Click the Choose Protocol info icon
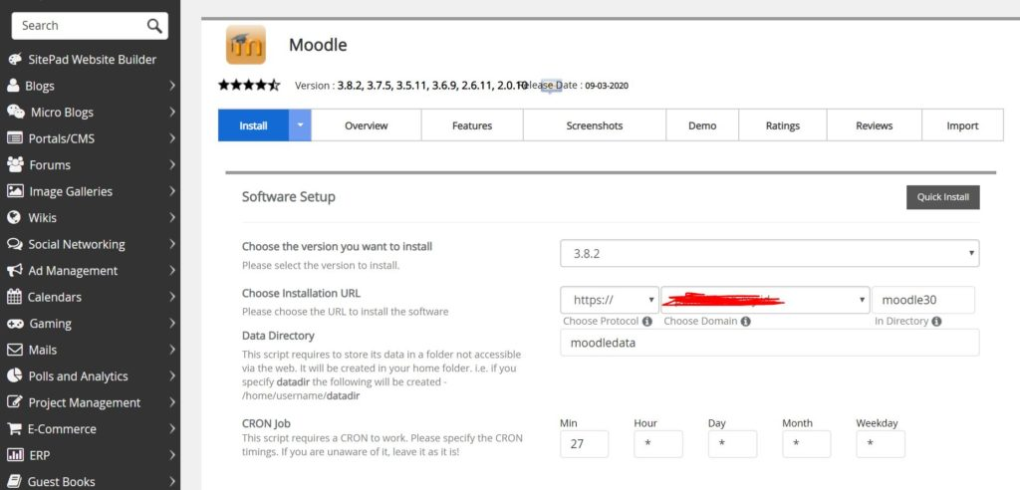 [646, 322]
